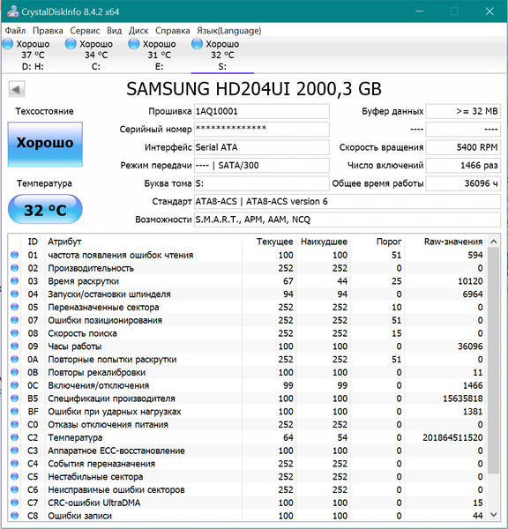Click status dot of Нестабильные сектора row
Image resolution: width=508 pixels, height=529 pixels.
pyautogui.click(x=14, y=476)
